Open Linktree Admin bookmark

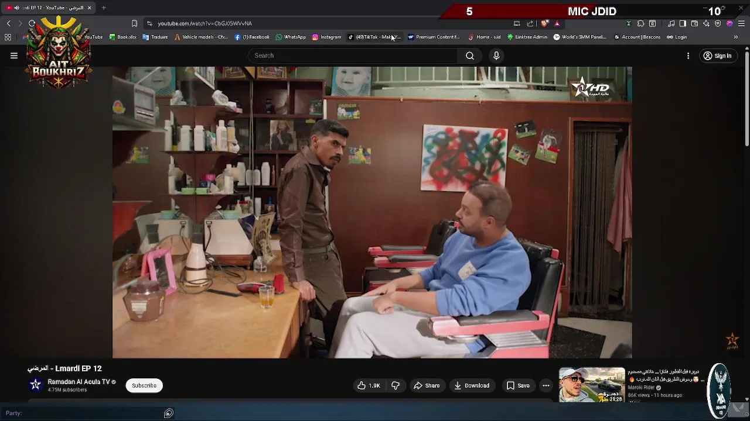coord(527,37)
